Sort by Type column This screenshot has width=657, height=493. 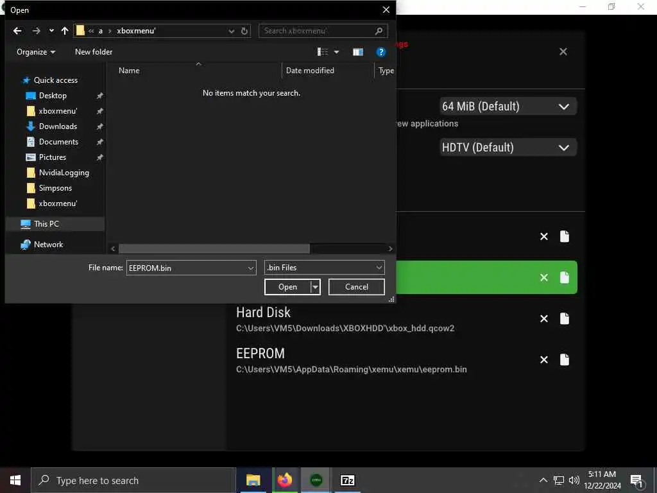click(386, 71)
